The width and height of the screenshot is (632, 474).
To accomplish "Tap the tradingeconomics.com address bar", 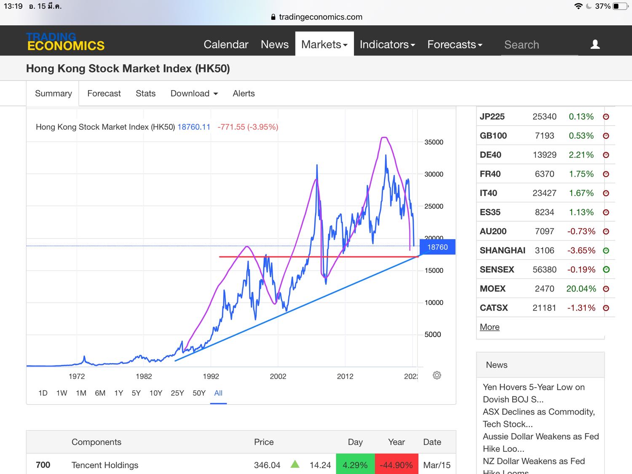I will [316, 17].
